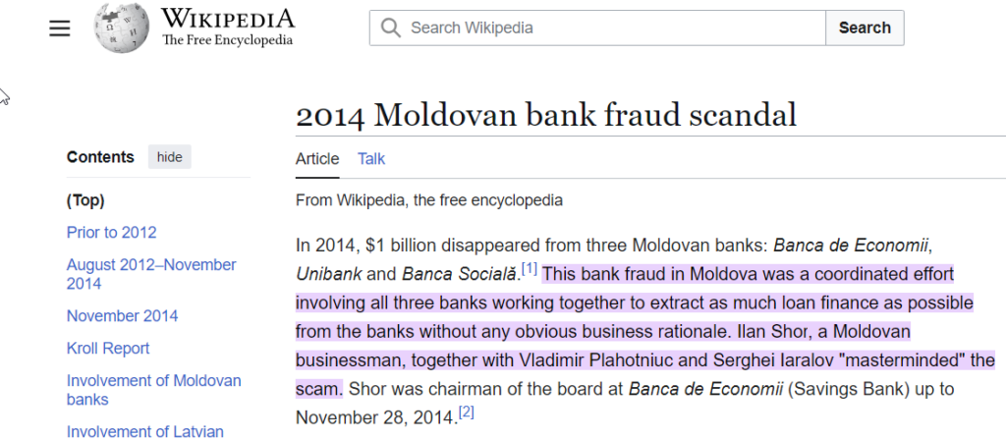Select the Article tab

[x=317, y=158]
